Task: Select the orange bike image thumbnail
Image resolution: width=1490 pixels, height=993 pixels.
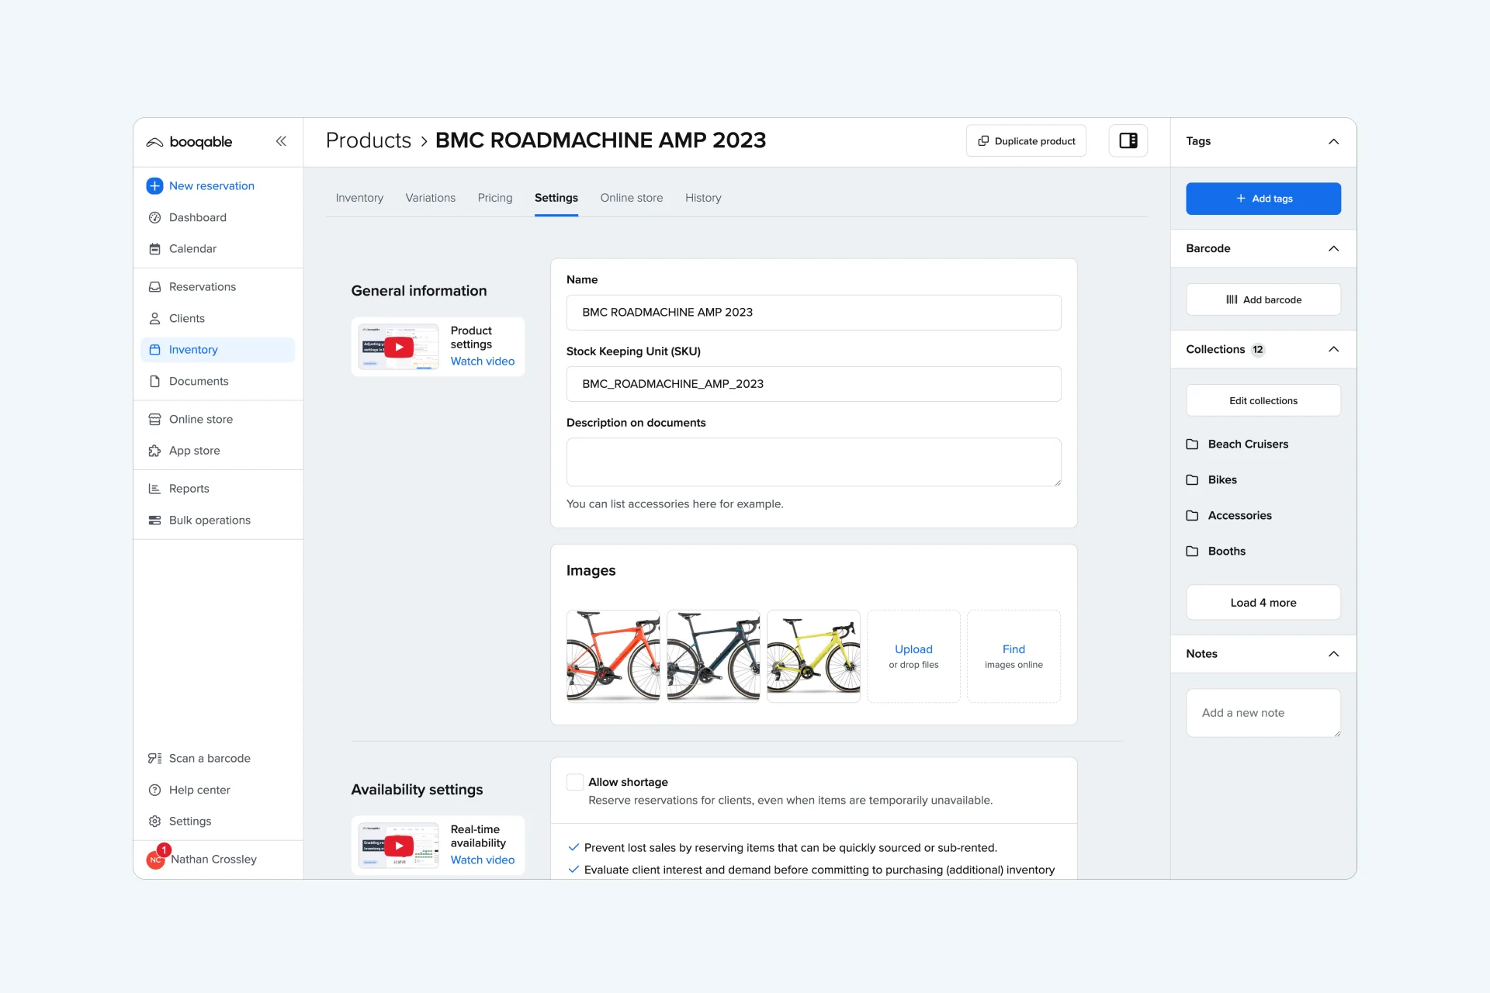Action: pyautogui.click(x=613, y=657)
